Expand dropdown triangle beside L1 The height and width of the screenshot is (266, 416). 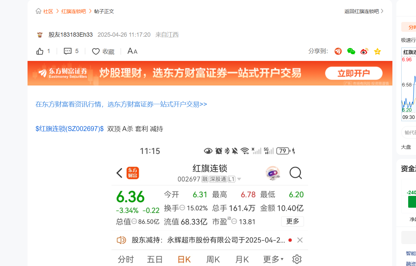coord(239,179)
